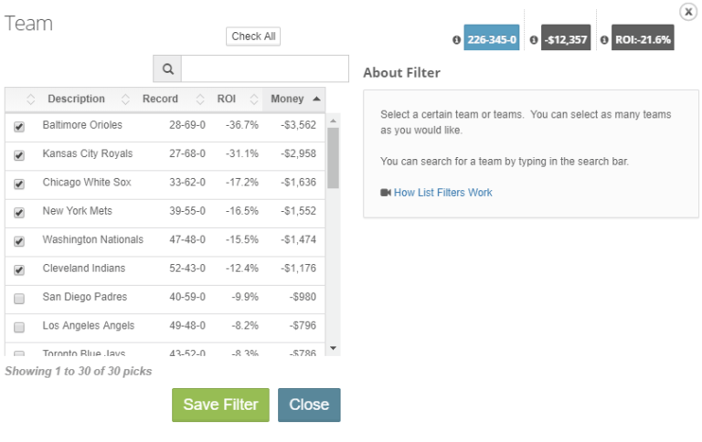Click the magnifying glass search icon
702x442 pixels.
pyautogui.click(x=167, y=68)
